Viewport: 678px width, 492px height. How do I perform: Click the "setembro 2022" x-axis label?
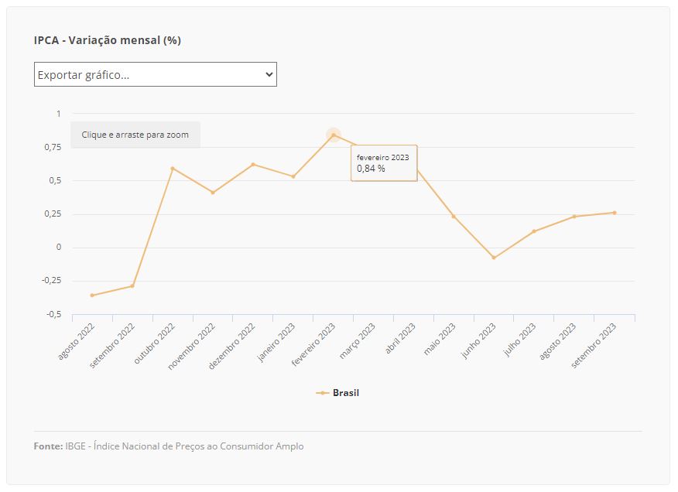[x=112, y=346]
